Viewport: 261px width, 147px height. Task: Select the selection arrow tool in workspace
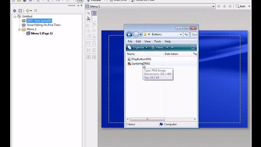click(x=88, y=13)
